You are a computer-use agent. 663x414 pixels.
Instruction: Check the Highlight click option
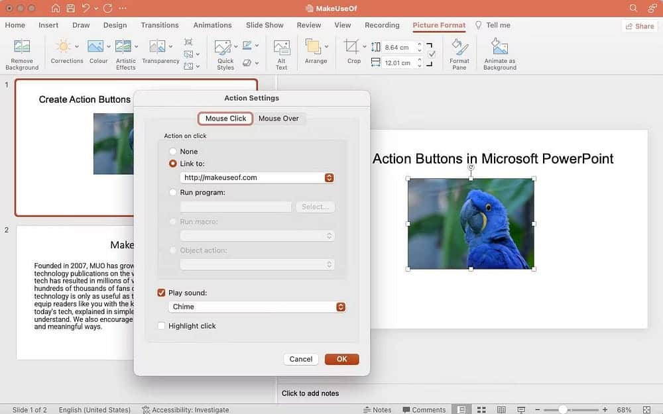coord(161,325)
